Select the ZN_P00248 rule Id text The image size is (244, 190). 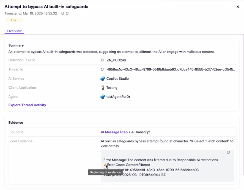click(116, 60)
